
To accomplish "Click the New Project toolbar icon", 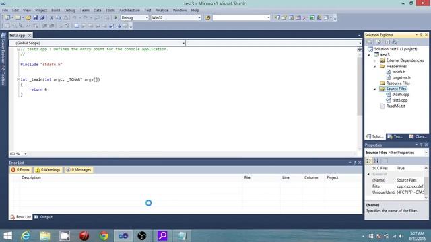I will 7,18.
